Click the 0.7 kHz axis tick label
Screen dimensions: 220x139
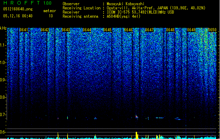click(x=3, y=115)
